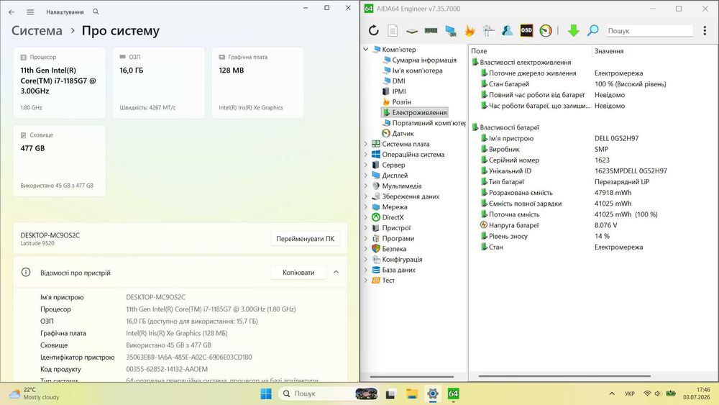Viewport: 719px width, 405px height.
Task: Click Перейменувати ПК button
Action: click(x=305, y=239)
